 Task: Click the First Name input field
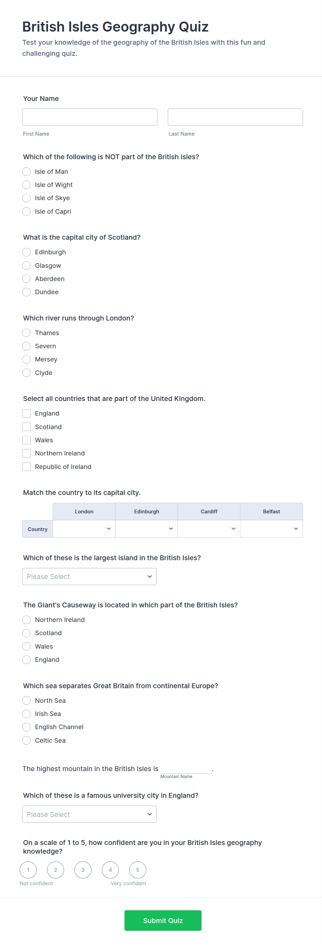[x=90, y=117]
